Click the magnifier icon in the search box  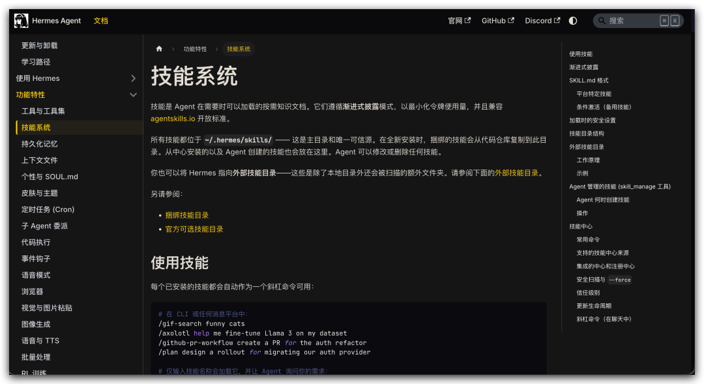click(601, 20)
